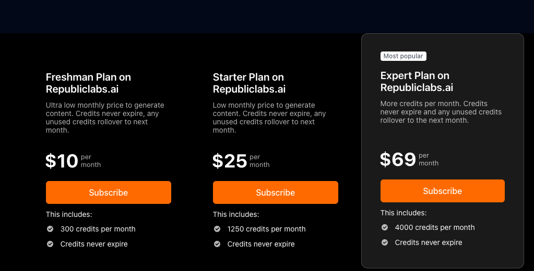Click checkmark icon next to Expert Credits never expire
Image resolution: width=534 pixels, height=271 pixels.
pyautogui.click(x=385, y=242)
